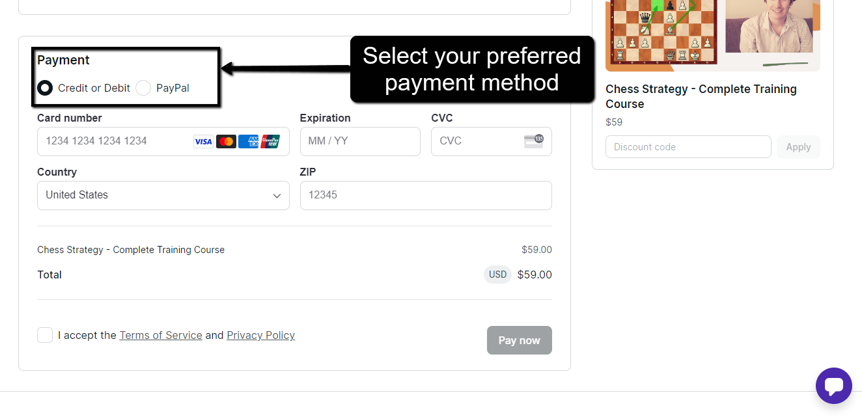Click the American Express icon
Viewport: 862px width, 417px height.
(248, 141)
